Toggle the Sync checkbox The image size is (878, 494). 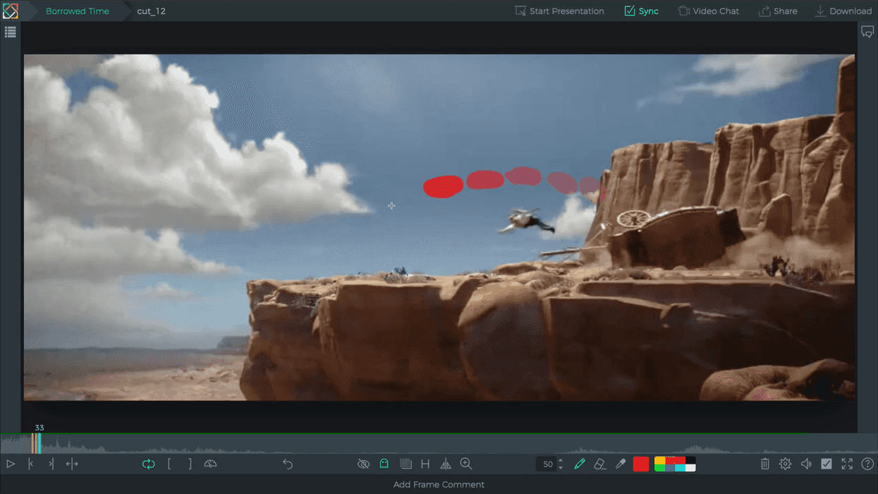641,11
